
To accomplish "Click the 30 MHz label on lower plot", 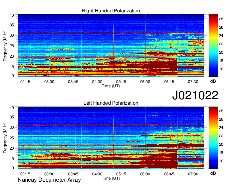I will click(x=12, y=127).
